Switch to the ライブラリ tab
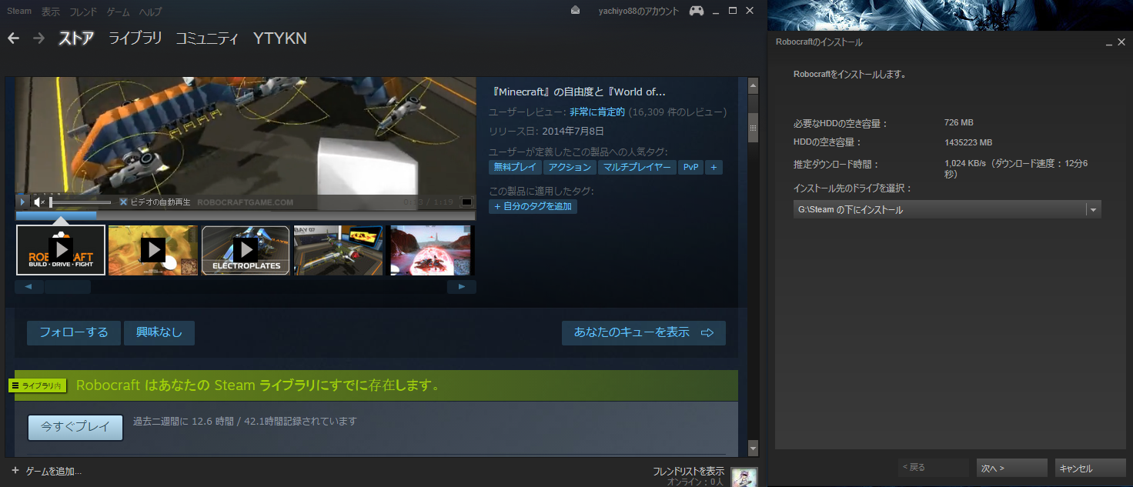The height and width of the screenshot is (487, 1133). tap(135, 38)
